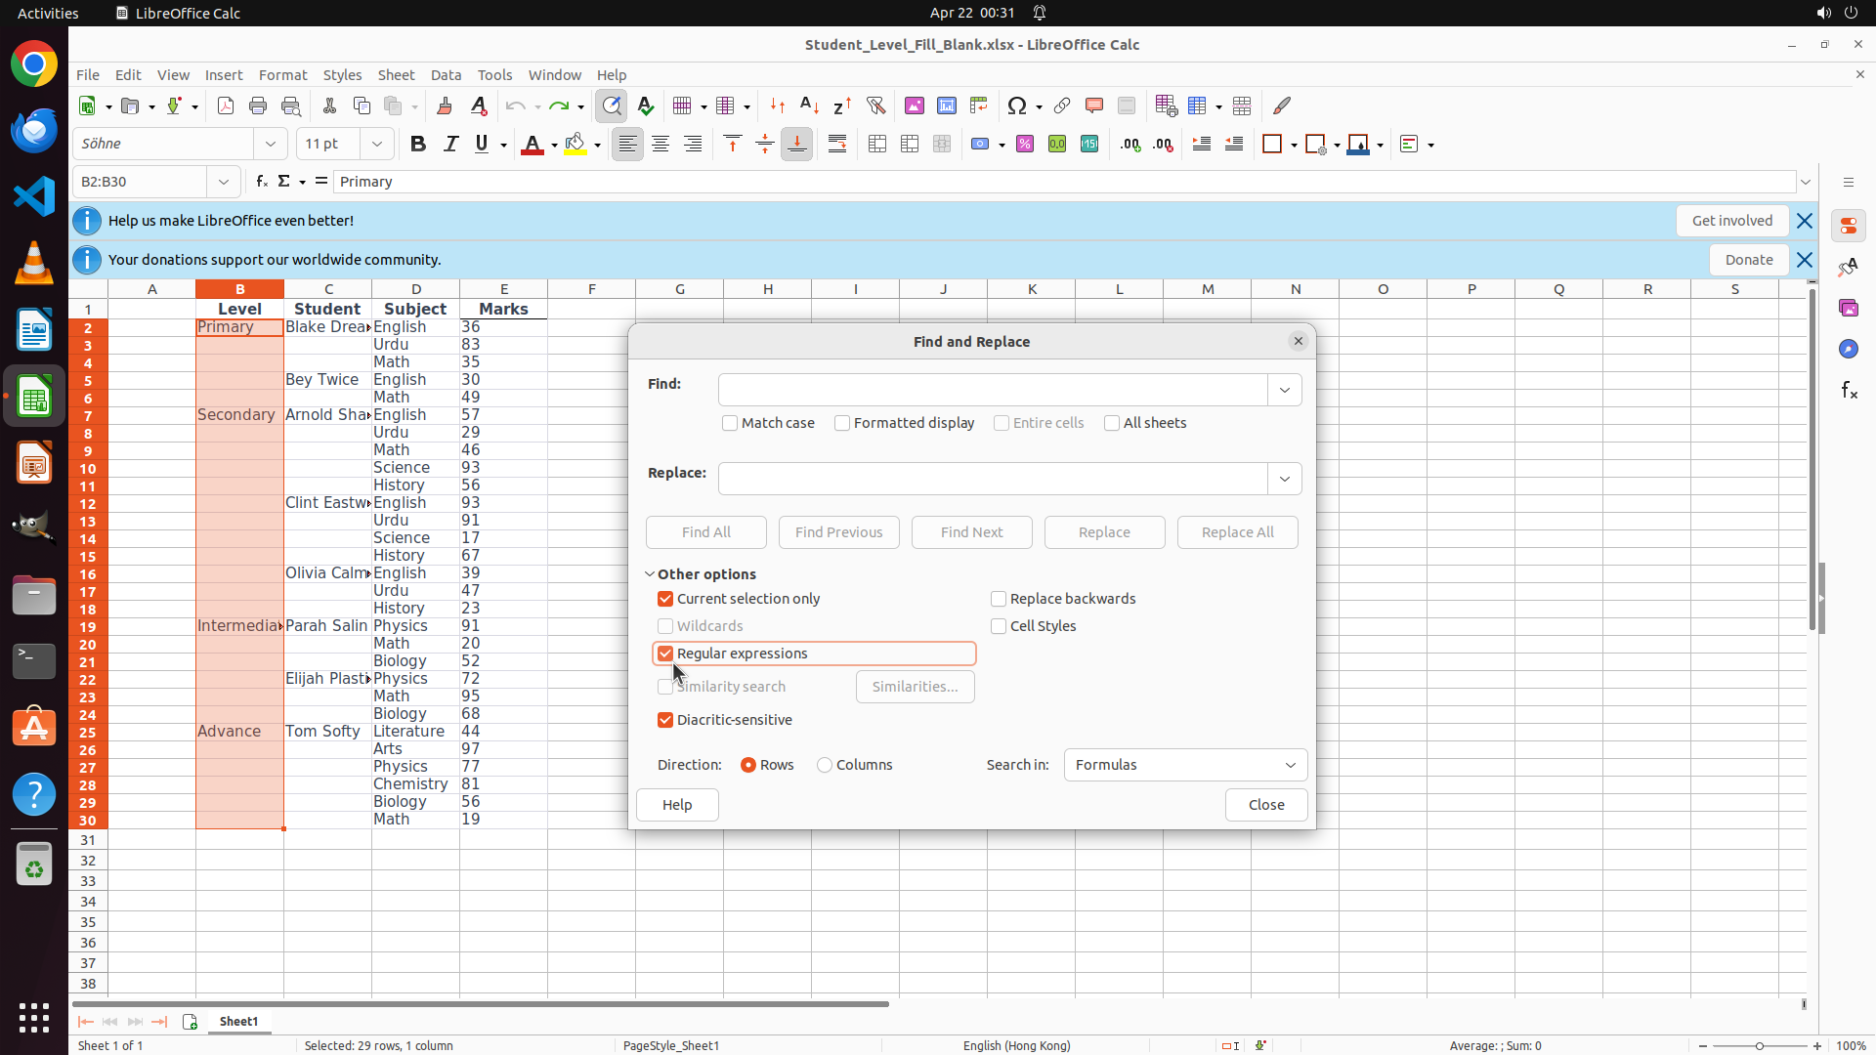Screen dimensions: 1876x1055
Task: Click the Wrap Text icon
Action: pyautogui.click(x=837, y=144)
